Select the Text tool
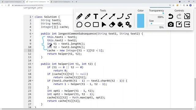Screen dimensions: 196x110 96,16
